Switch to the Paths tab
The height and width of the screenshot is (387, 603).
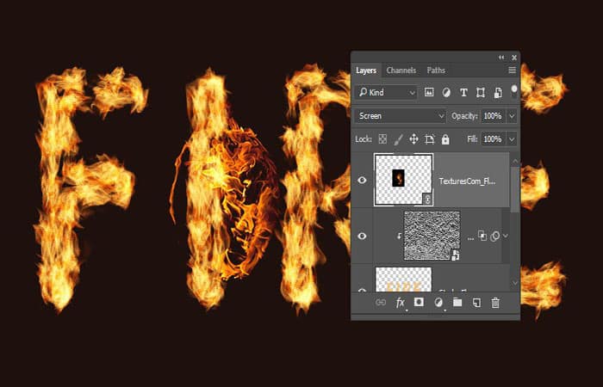click(x=436, y=71)
